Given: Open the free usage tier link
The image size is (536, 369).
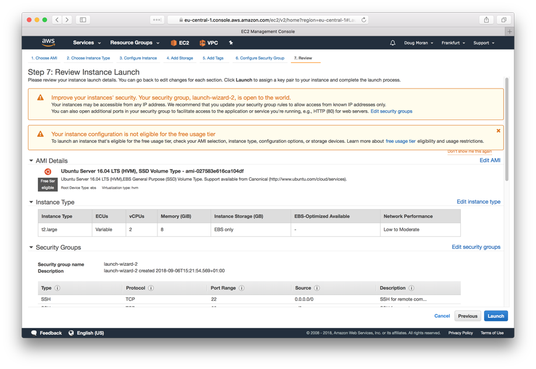Looking at the screenshot, I should (x=401, y=141).
